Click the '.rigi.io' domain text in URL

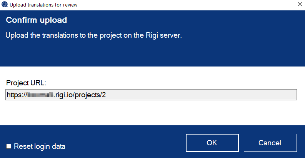point(63,95)
